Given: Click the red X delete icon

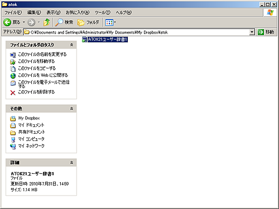Looking at the screenshot, I should pos(13,93).
